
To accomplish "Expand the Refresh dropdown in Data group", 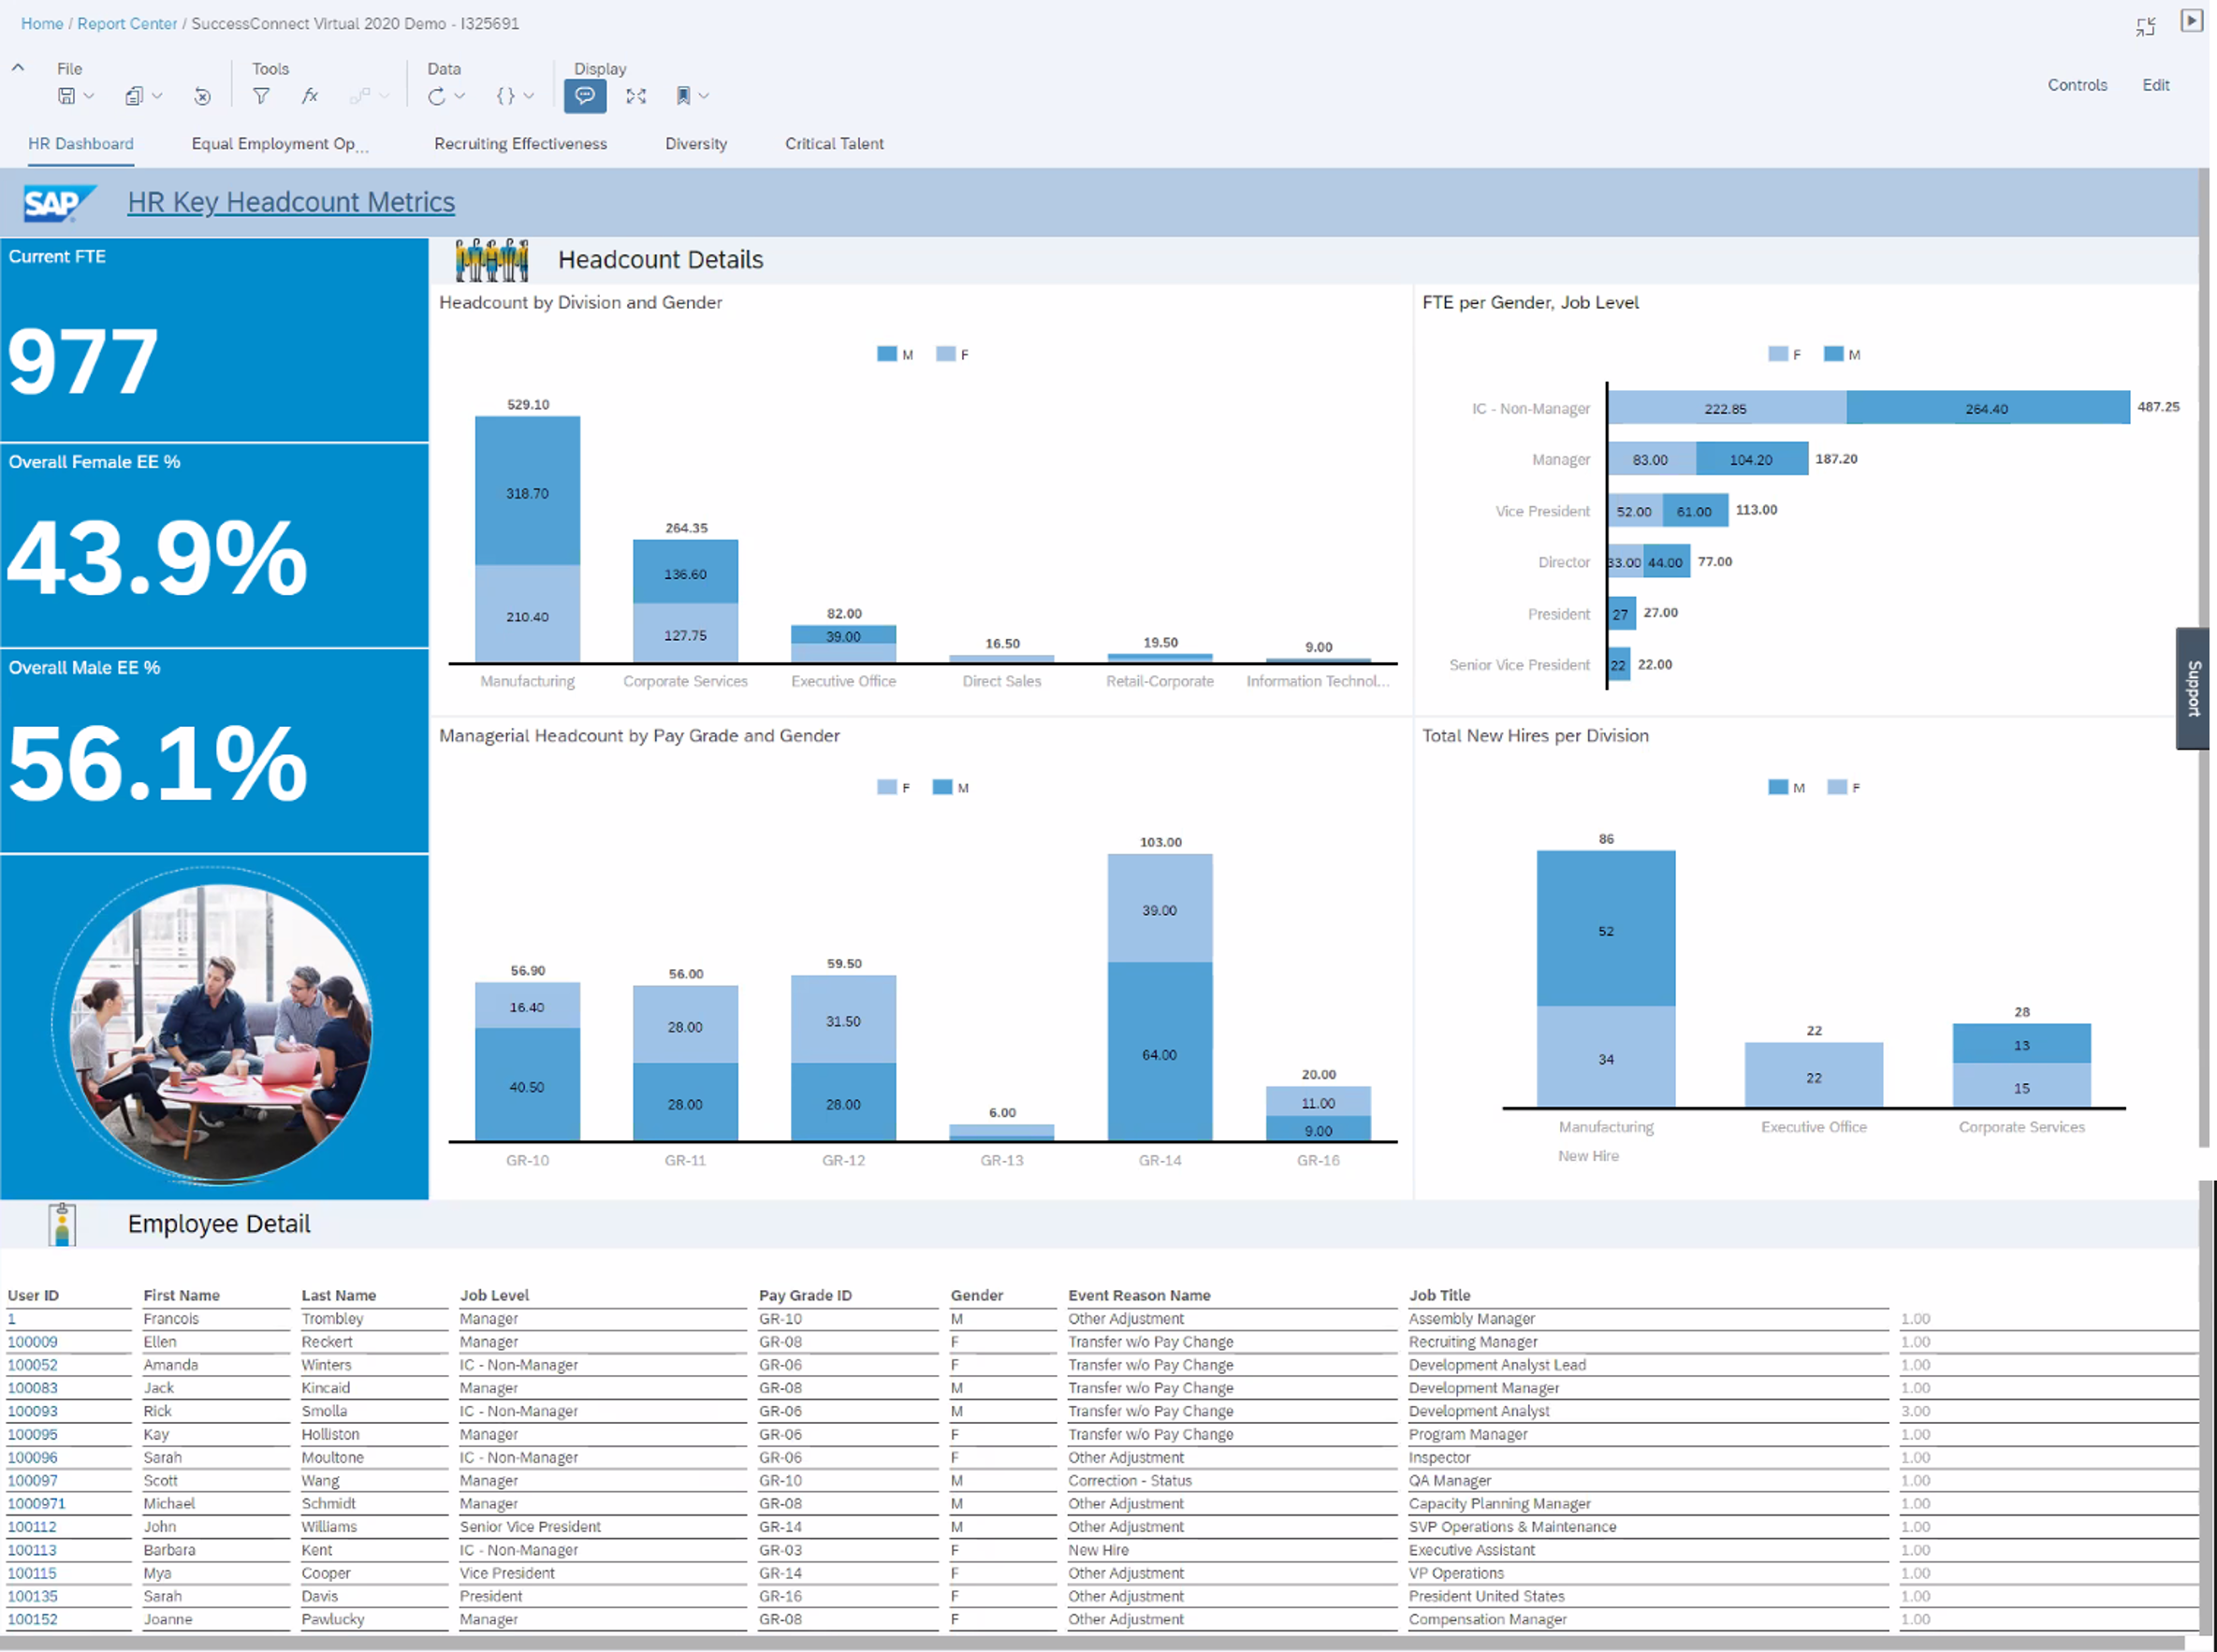I will (x=460, y=95).
